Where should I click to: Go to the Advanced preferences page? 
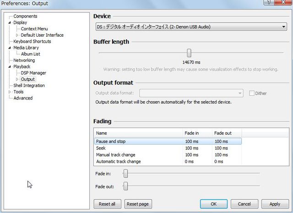pyautogui.click(x=23, y=98)
